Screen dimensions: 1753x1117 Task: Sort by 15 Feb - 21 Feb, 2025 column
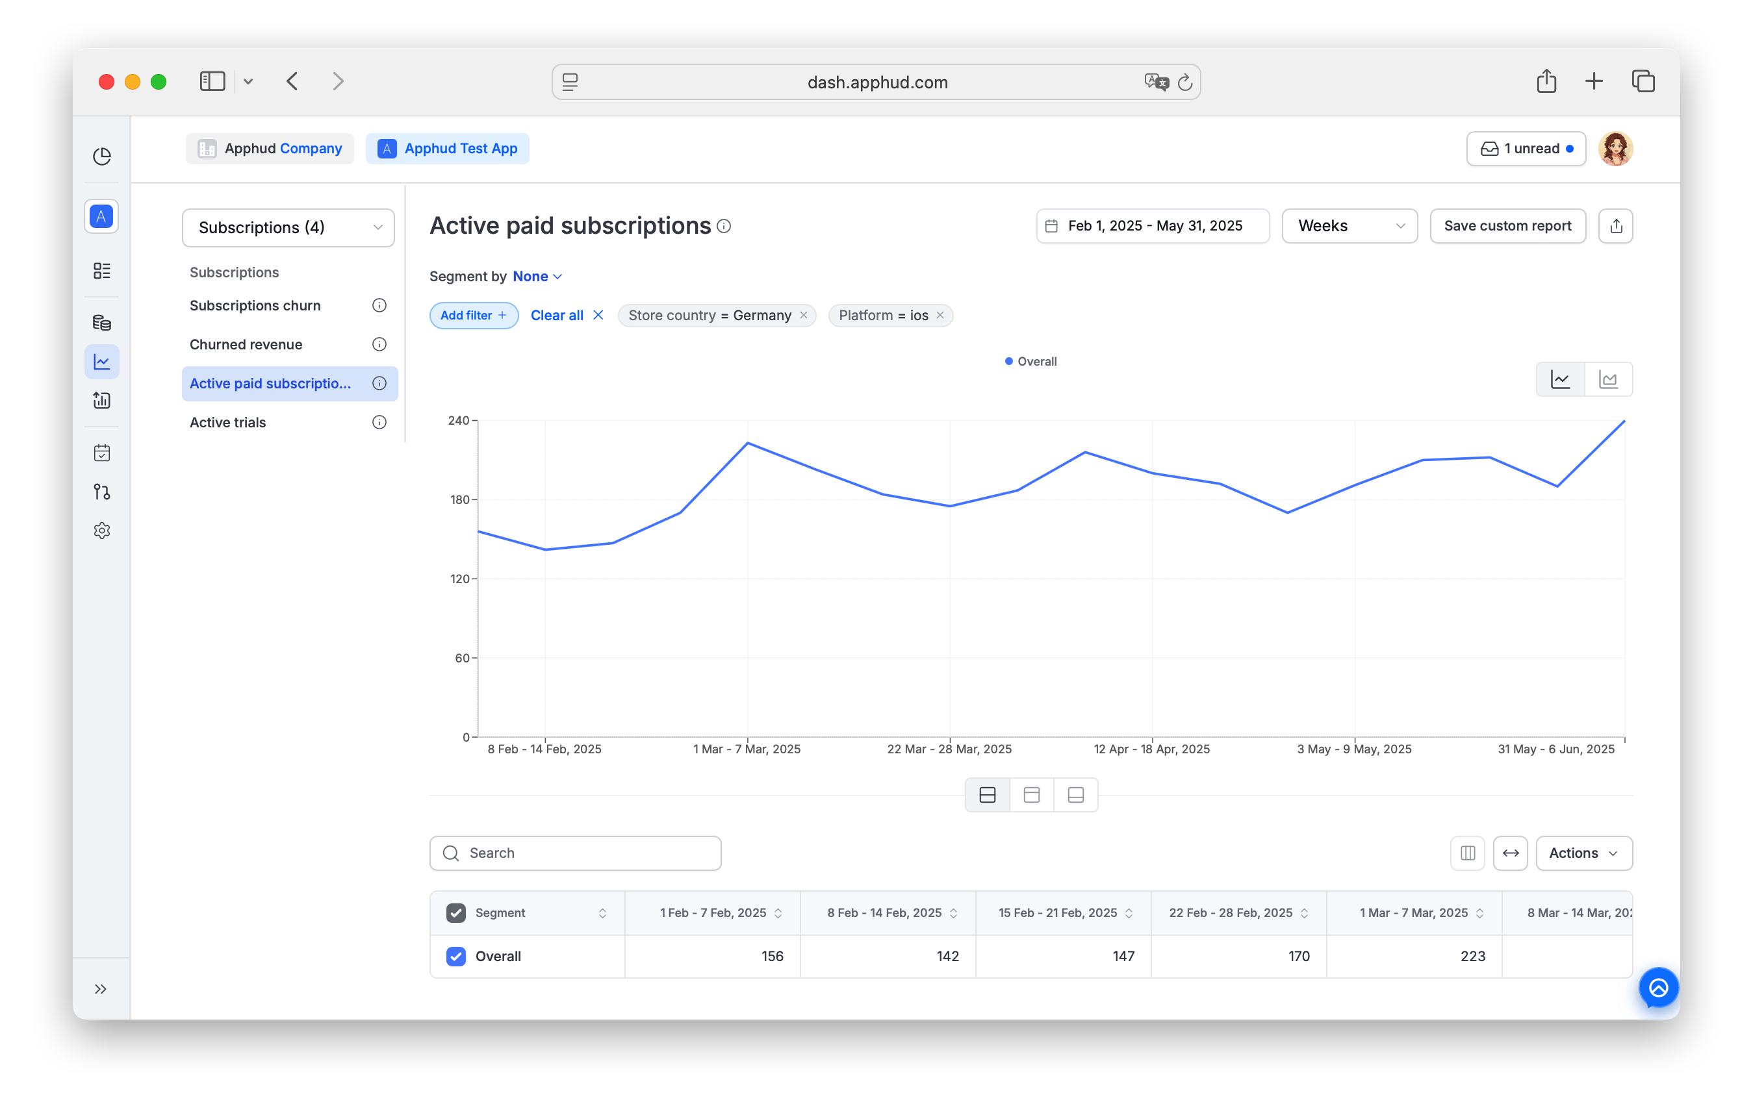coord(1129,913)
